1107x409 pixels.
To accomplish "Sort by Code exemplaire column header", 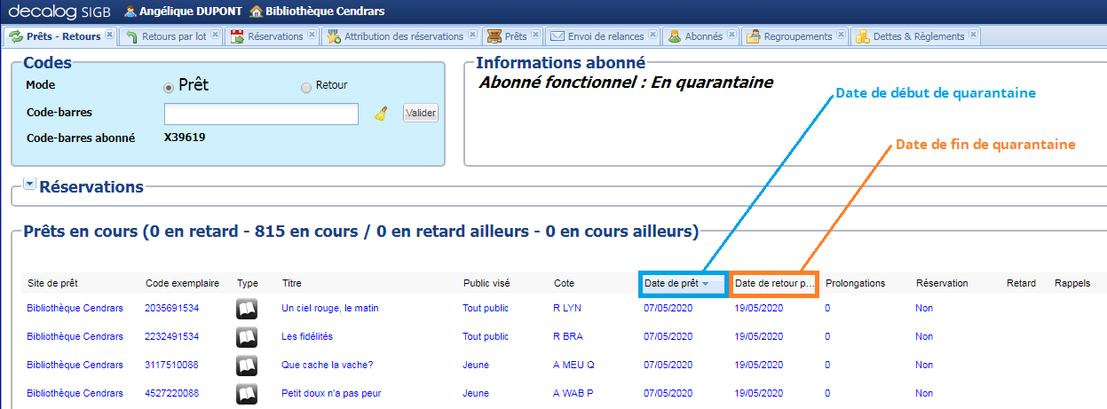I will (x=182, y=284).
